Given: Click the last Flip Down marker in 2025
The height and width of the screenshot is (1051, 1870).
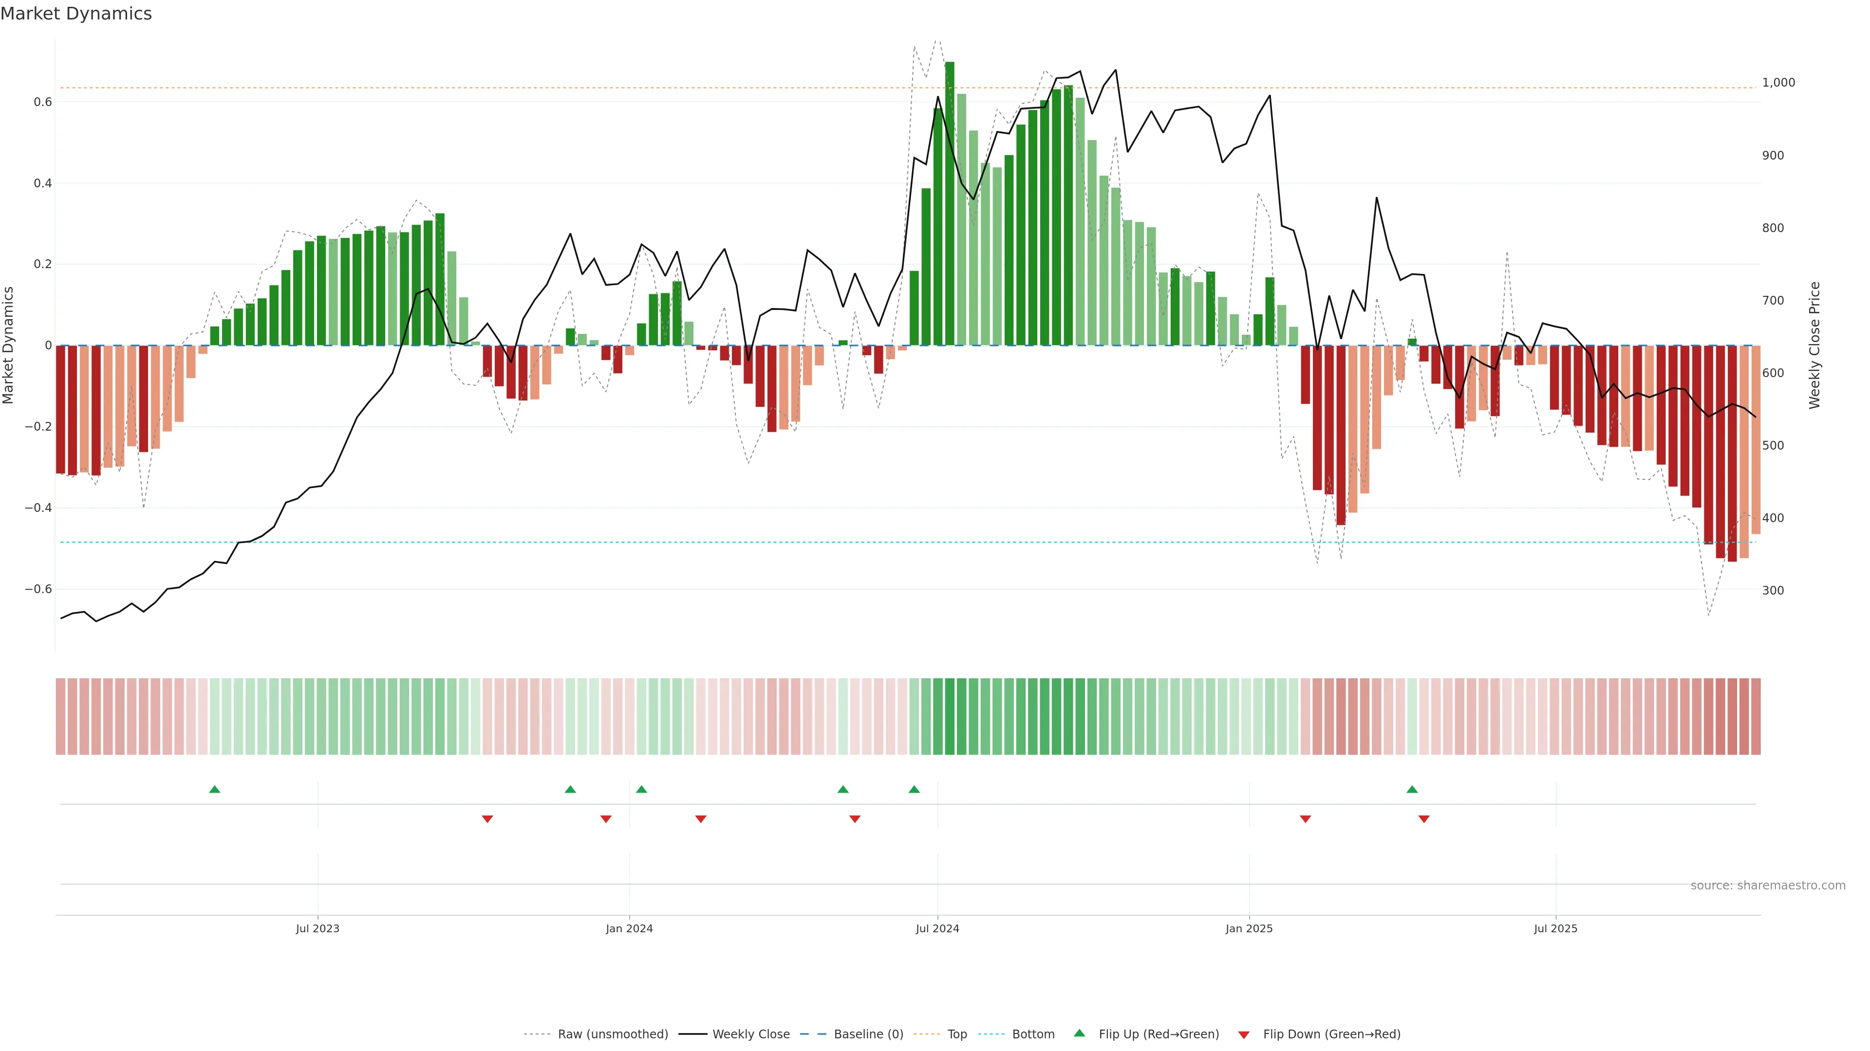Looking at the screenshot, I should [1423, 819].
